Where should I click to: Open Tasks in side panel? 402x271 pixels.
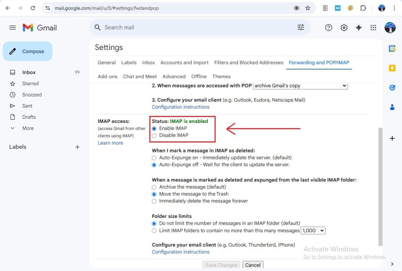392,88
